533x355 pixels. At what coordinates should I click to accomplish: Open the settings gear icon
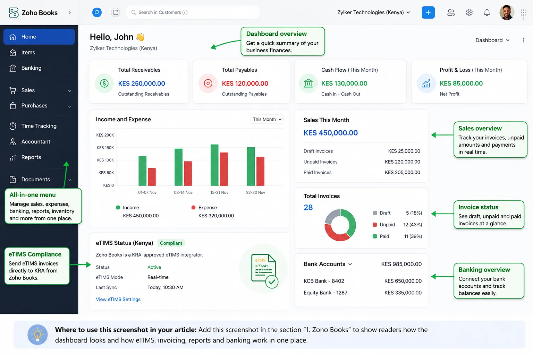pos(469,12)
